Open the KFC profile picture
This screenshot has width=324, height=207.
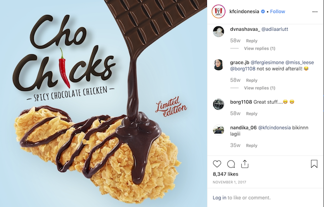[218, 11]
